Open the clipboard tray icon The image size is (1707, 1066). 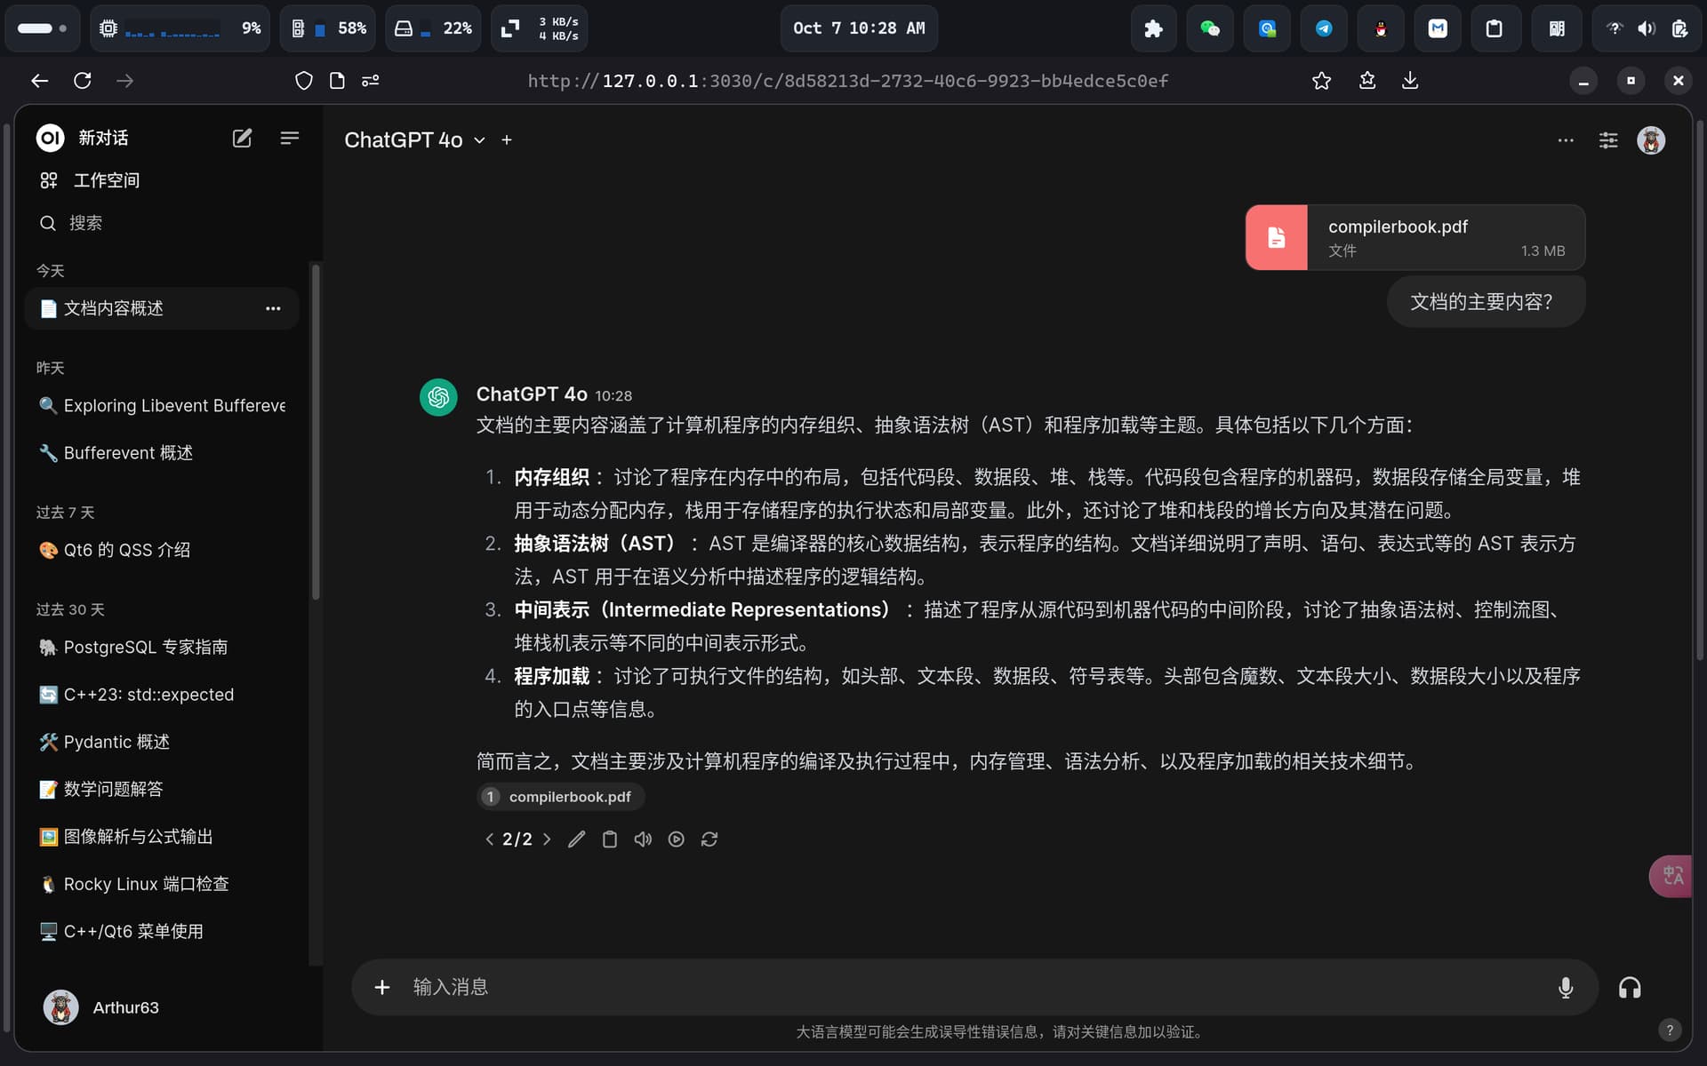(1495, 28)
